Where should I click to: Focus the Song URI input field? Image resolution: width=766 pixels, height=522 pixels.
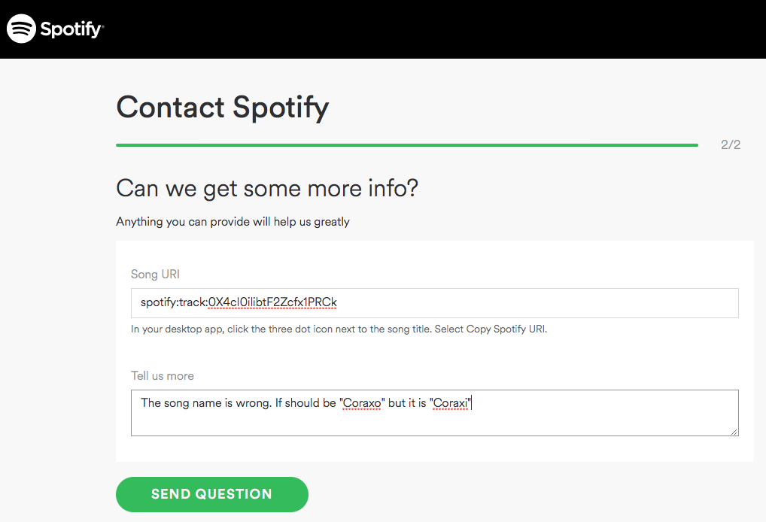435,303
